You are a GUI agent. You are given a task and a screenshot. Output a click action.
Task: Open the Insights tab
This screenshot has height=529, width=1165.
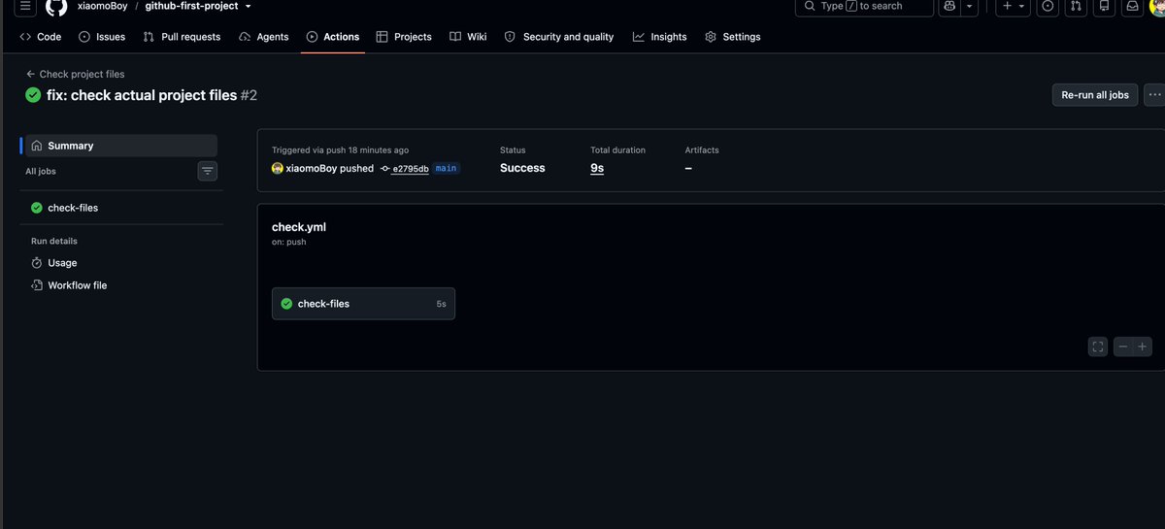pos(660,37)
